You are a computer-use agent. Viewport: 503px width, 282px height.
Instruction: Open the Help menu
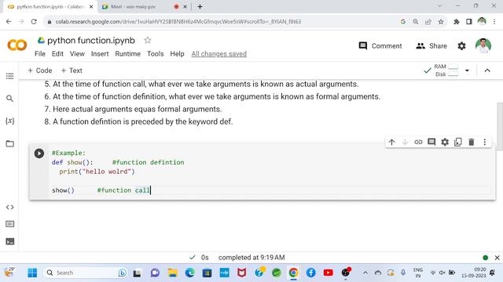click(177, 54)
